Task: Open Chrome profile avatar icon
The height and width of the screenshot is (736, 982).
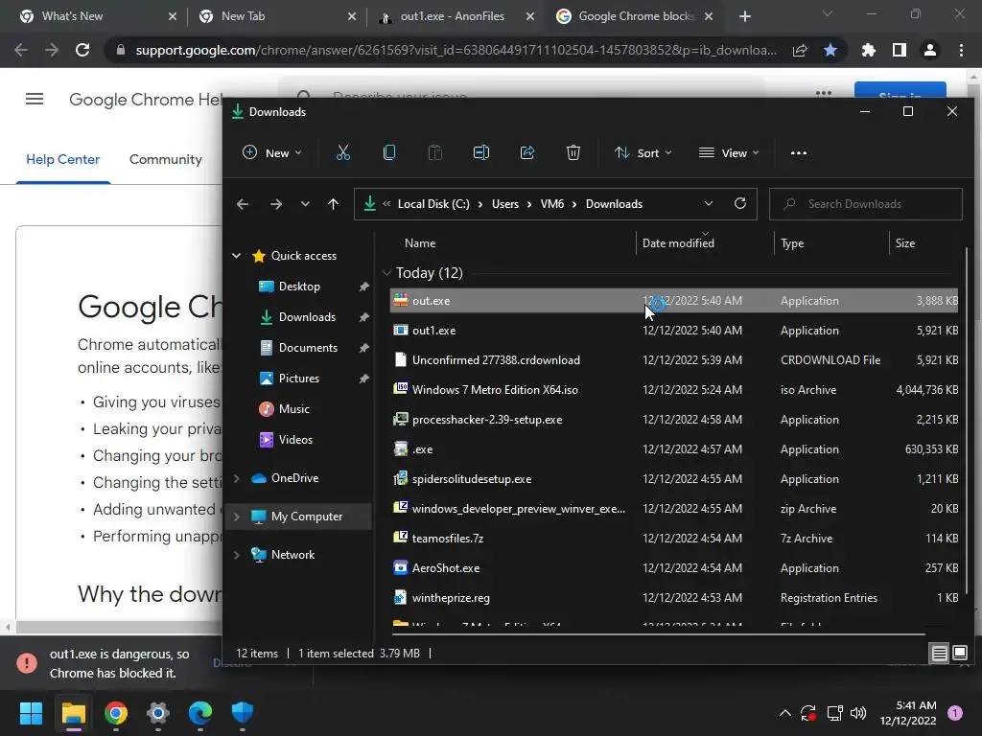Action: [930, 50]
